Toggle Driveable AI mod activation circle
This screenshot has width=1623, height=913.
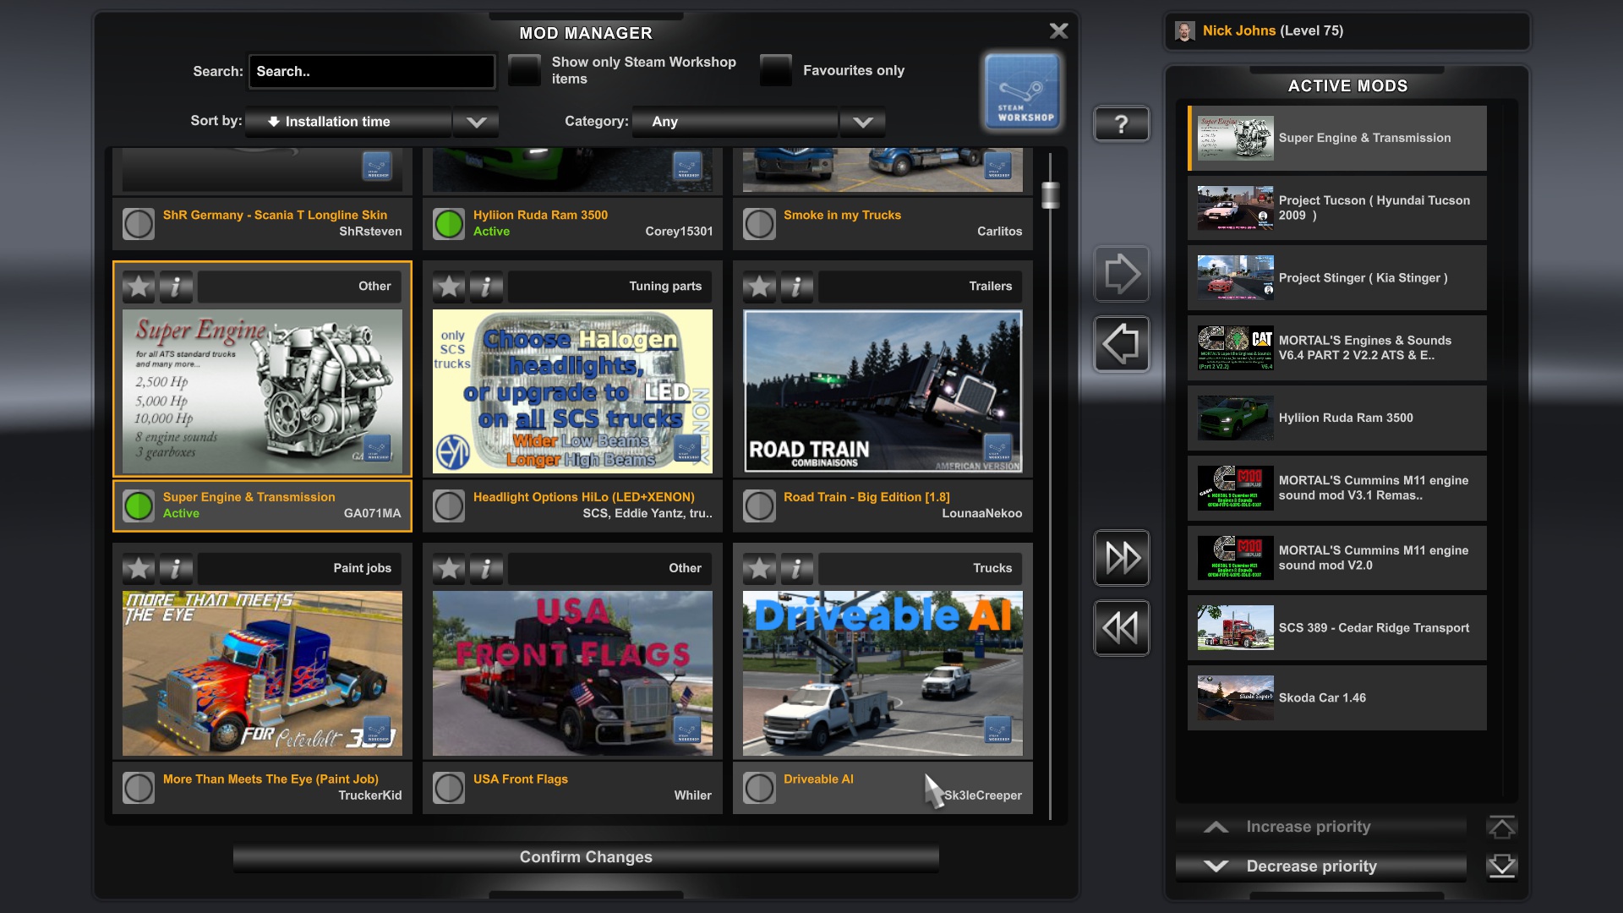pos(759,788)
